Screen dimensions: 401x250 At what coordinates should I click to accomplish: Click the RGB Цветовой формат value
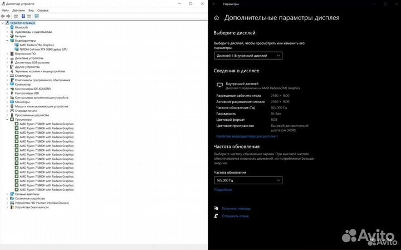[x=274, y=120]
